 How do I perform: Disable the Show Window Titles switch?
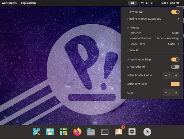tap(175, 59)
